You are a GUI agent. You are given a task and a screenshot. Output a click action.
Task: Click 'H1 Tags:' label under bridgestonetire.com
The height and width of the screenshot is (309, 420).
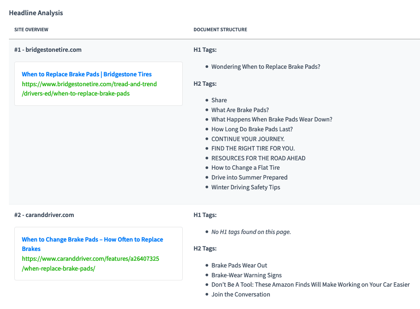[x=205, y=50]
